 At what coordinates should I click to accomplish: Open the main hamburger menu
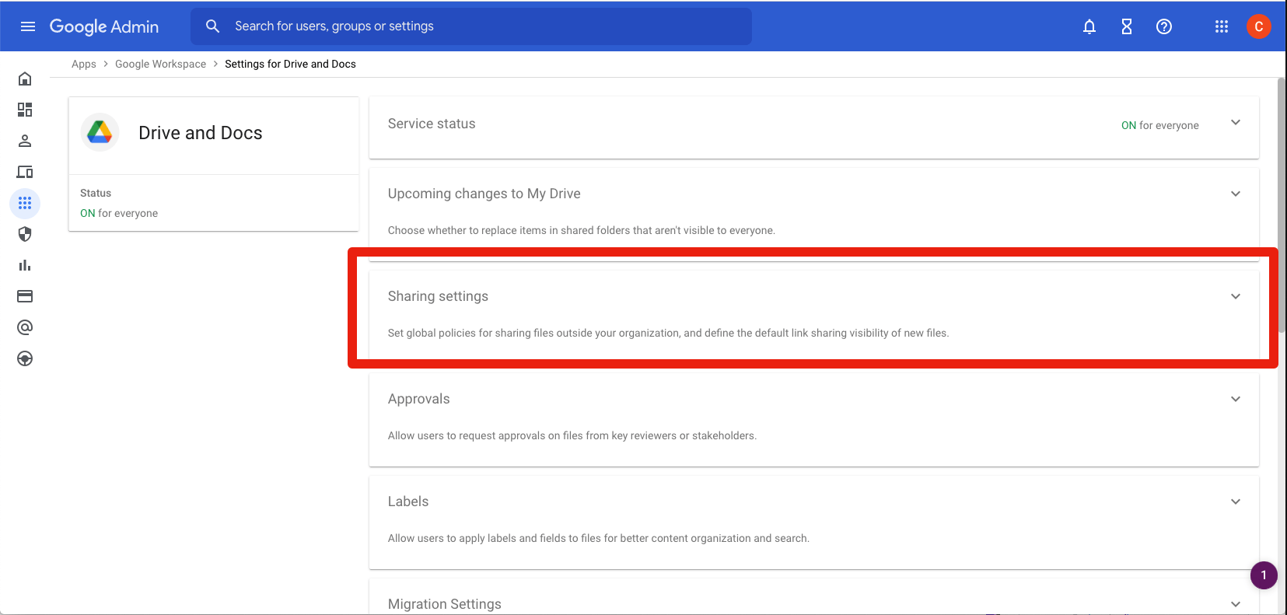click(x=28, y=26)
